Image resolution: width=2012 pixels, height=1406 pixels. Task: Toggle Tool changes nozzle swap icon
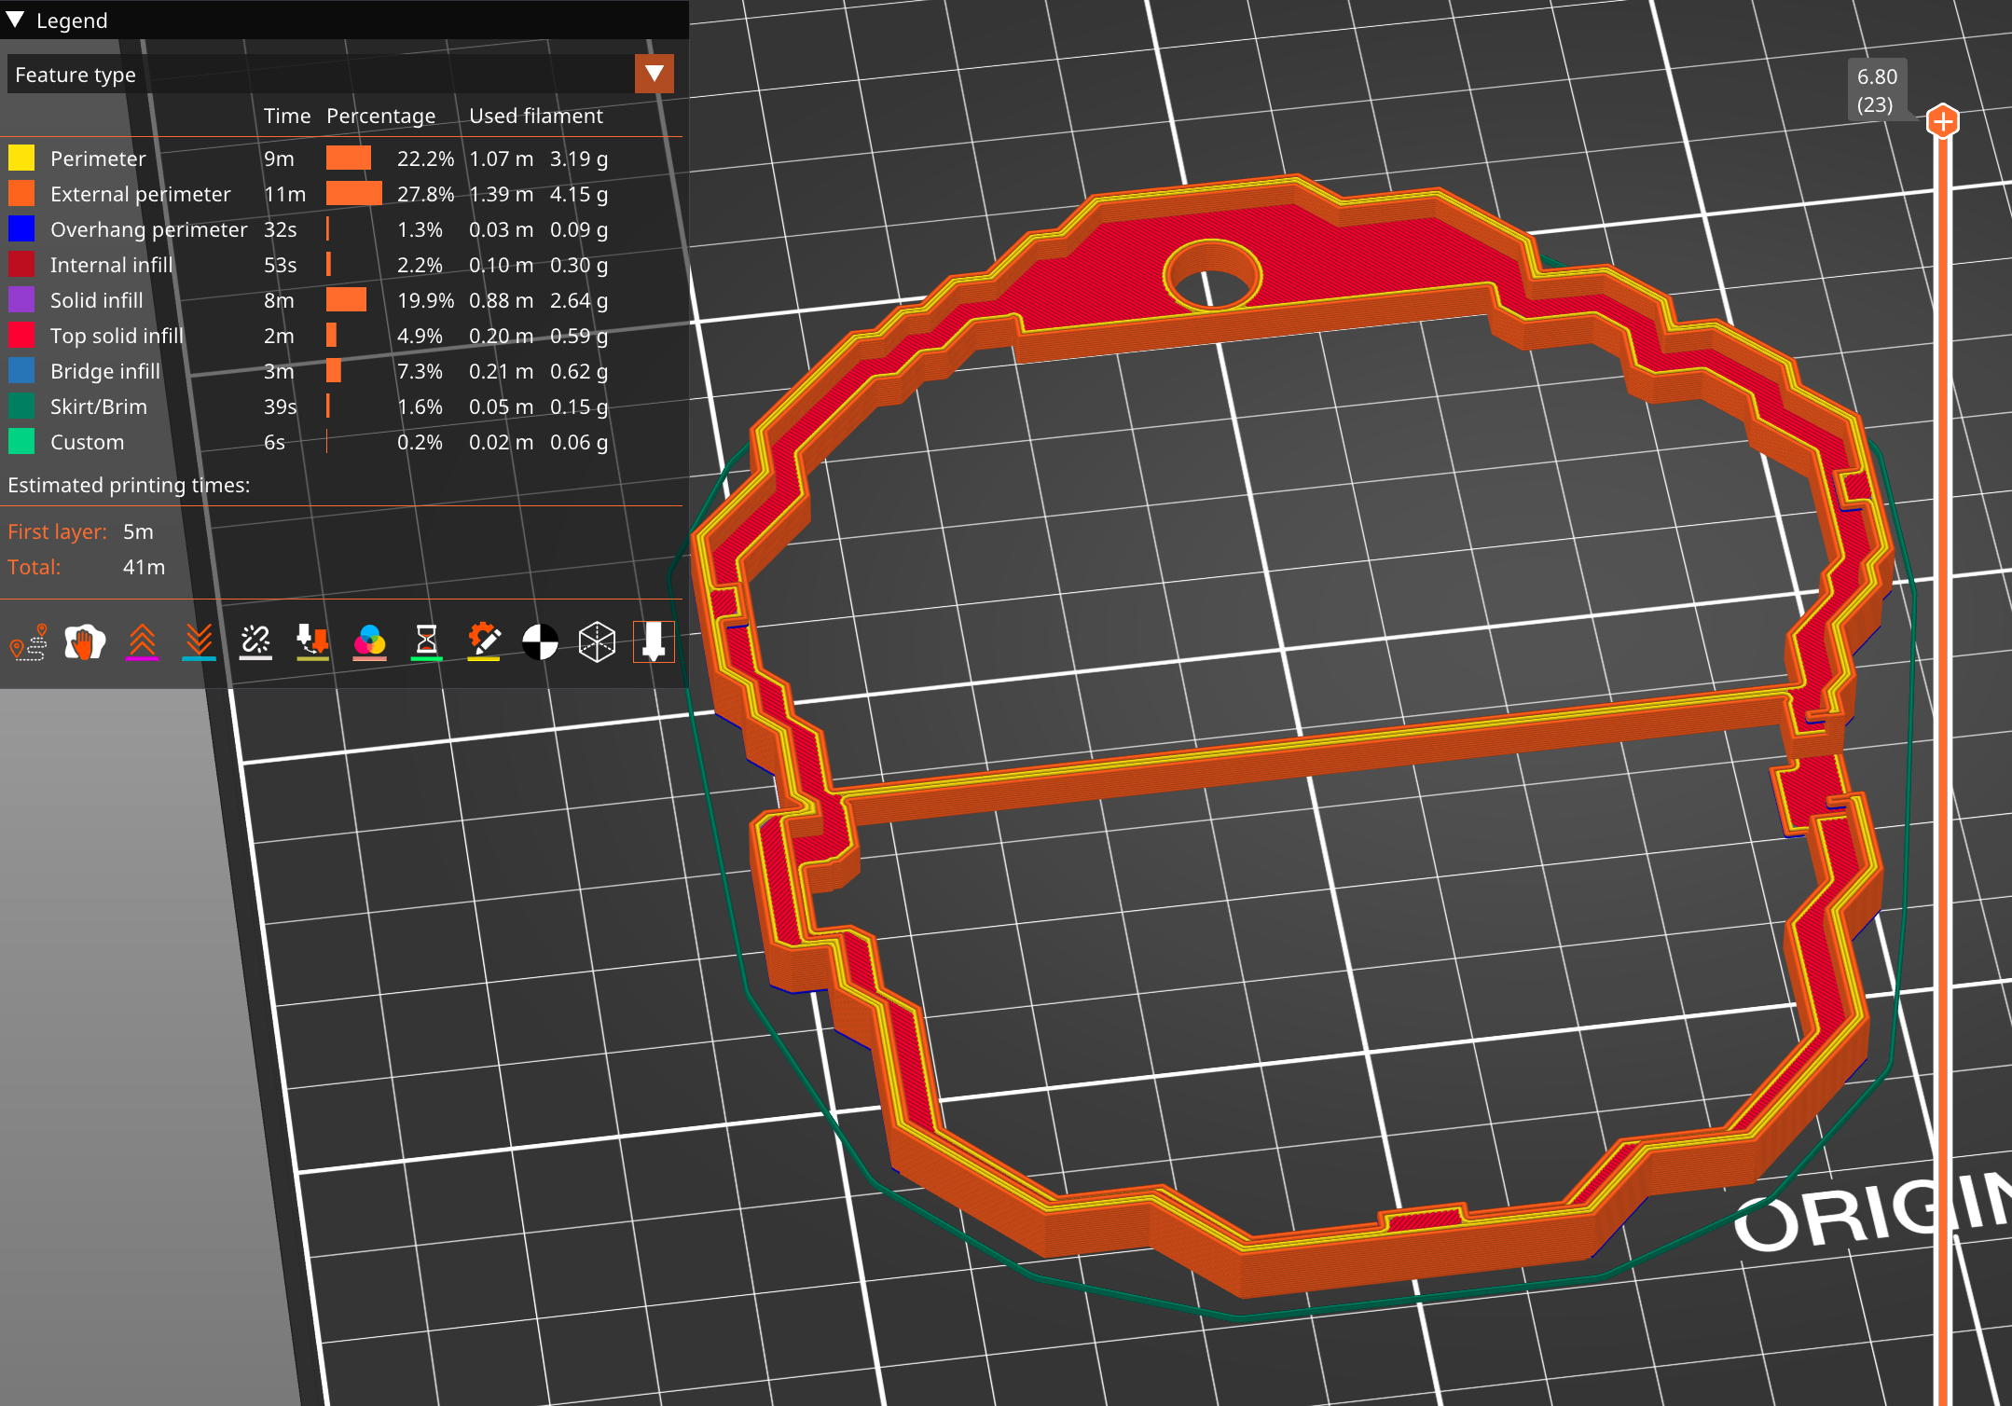[312, 642]
